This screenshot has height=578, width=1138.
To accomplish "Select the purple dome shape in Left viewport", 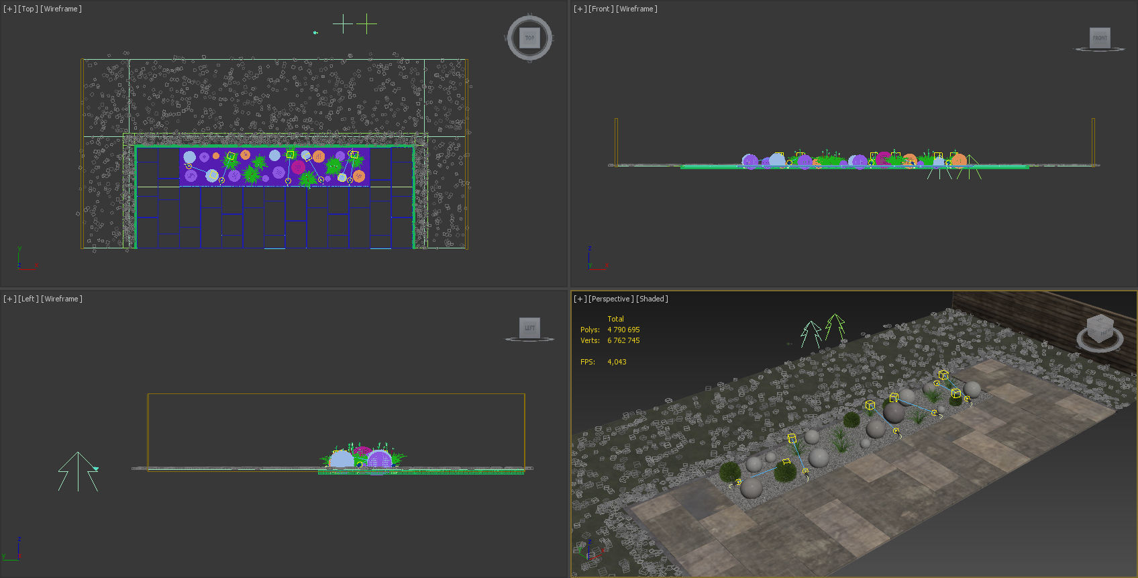I will 379,459.
